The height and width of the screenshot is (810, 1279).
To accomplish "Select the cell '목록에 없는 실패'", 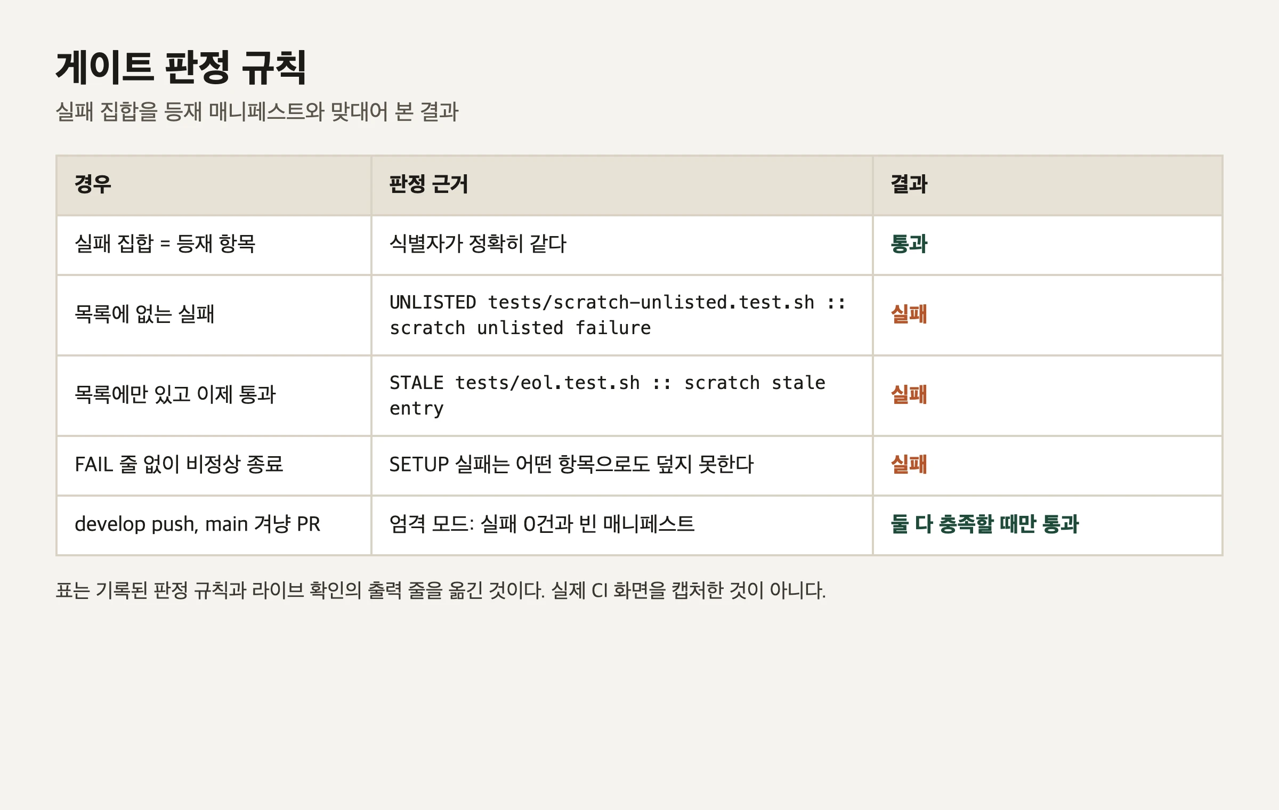I will click(x=214, y=315).
